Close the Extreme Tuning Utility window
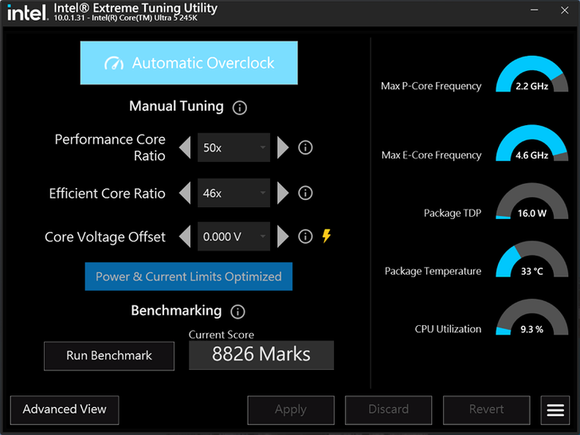This screenshot has height=435, width=580. (x=564, y=10)
